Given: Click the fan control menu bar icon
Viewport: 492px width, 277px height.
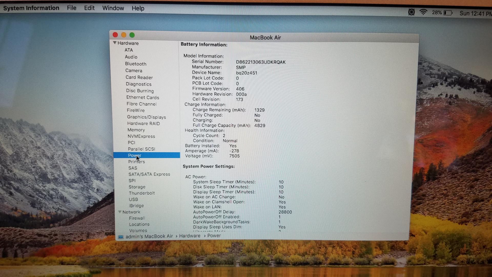Looking at the screenshot, I should (x=411, y=12).
